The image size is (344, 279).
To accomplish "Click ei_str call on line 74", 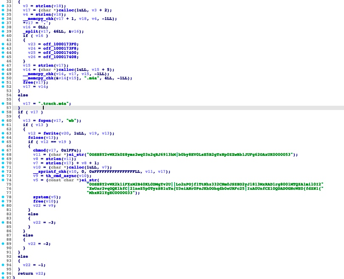I will (89, 180).
